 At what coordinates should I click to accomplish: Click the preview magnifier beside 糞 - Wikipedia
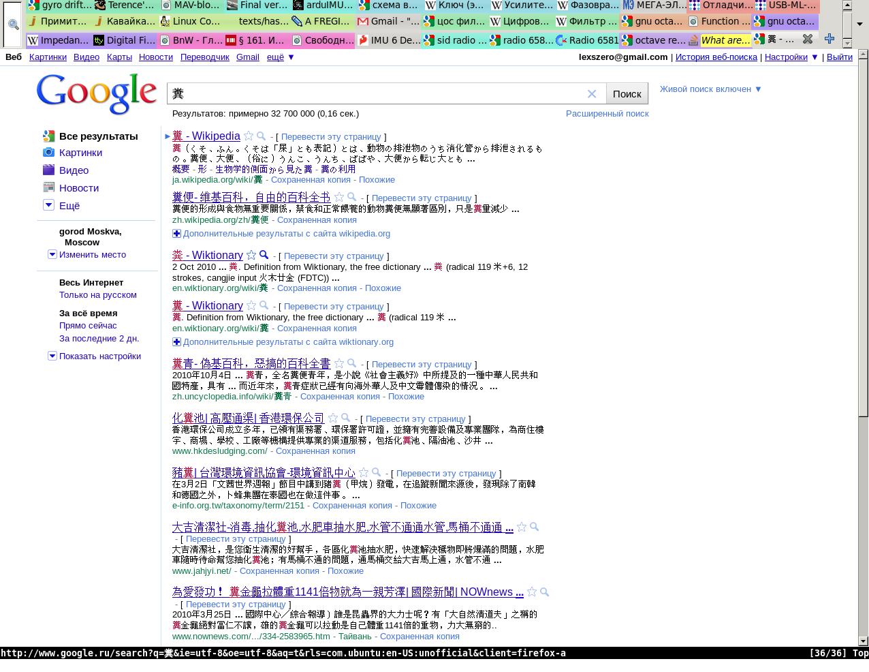(x=262, y=136)
